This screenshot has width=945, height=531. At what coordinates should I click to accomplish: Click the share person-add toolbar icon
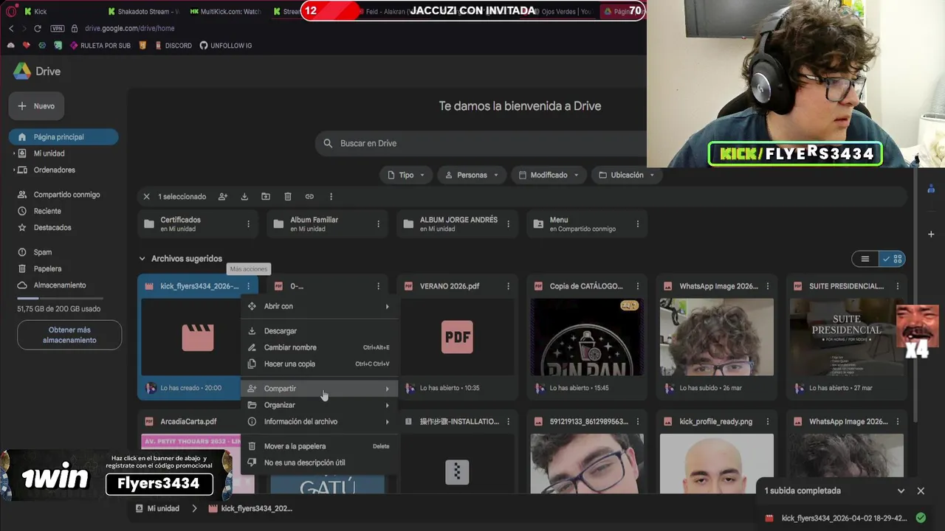223,197
